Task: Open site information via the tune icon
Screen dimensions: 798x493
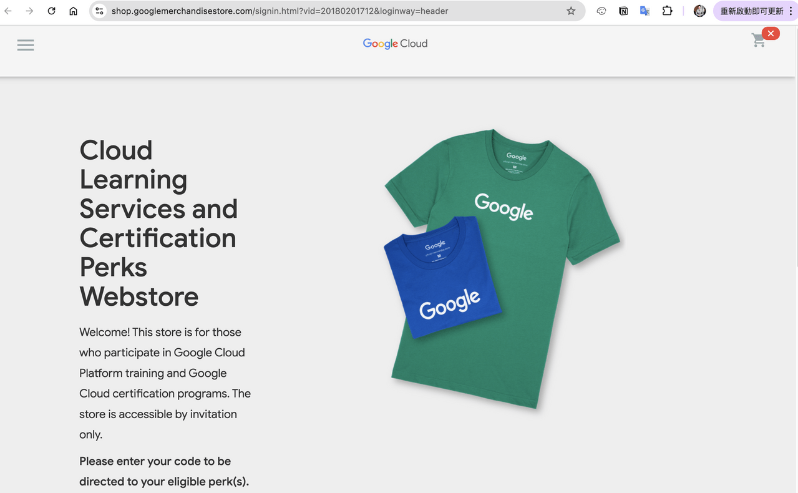Action: [99, 11]
